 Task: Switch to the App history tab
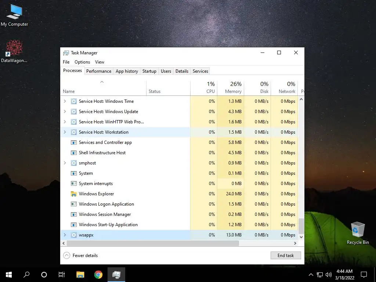tap(127, 71)
